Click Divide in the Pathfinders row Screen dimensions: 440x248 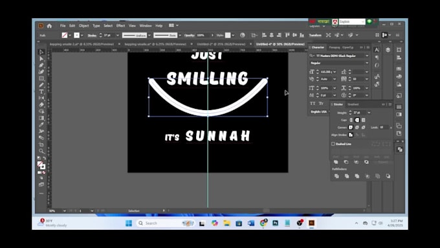[336, 176]
